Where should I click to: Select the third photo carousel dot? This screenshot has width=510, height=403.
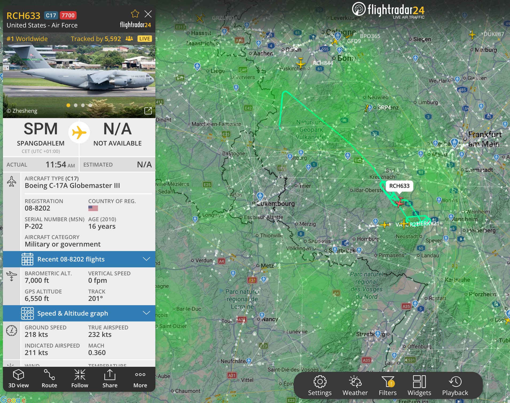(x=83, y=105)
